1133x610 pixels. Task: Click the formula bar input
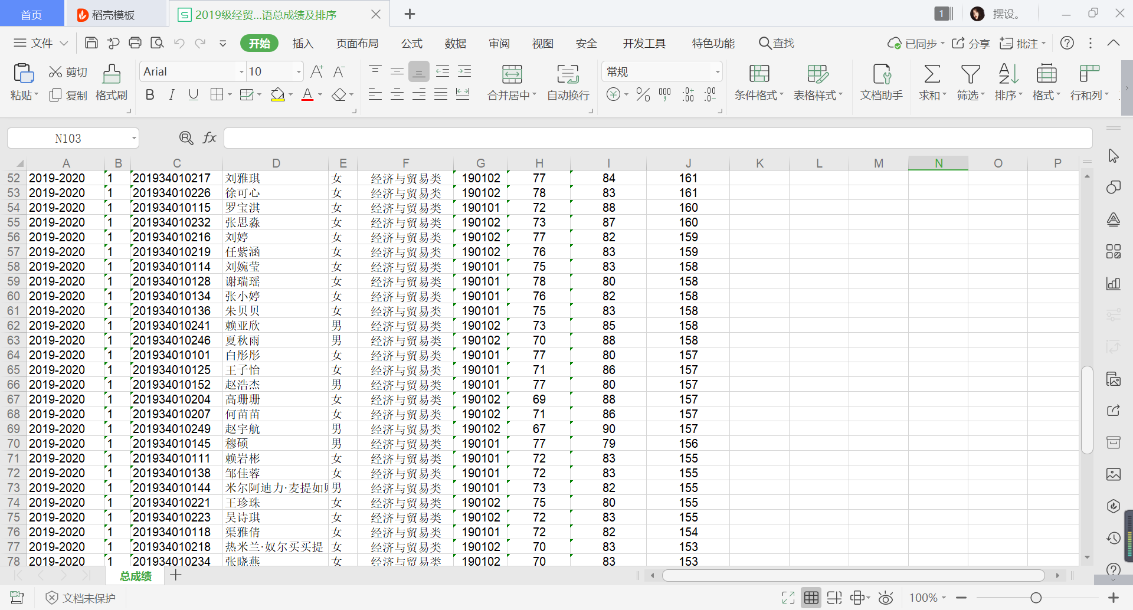(x=658, y=138)
